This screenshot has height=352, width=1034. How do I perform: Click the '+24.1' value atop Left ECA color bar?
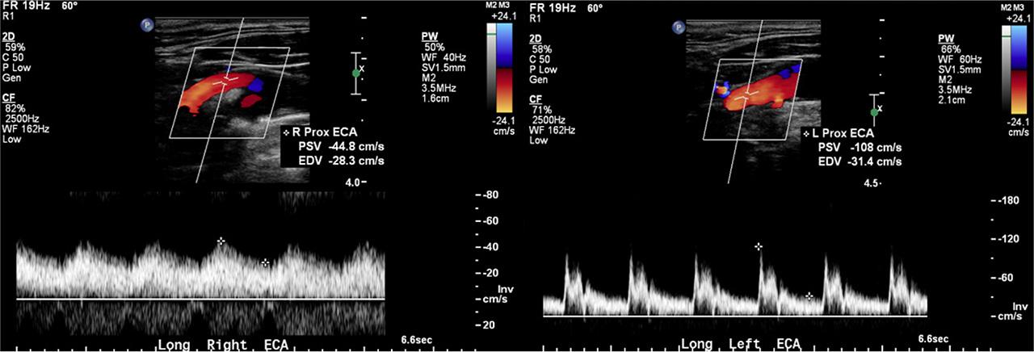(x=1019, y=18)
